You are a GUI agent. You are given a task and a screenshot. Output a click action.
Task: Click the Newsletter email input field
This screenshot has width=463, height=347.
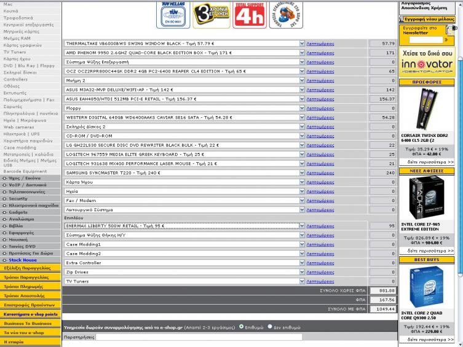point(426,39)
